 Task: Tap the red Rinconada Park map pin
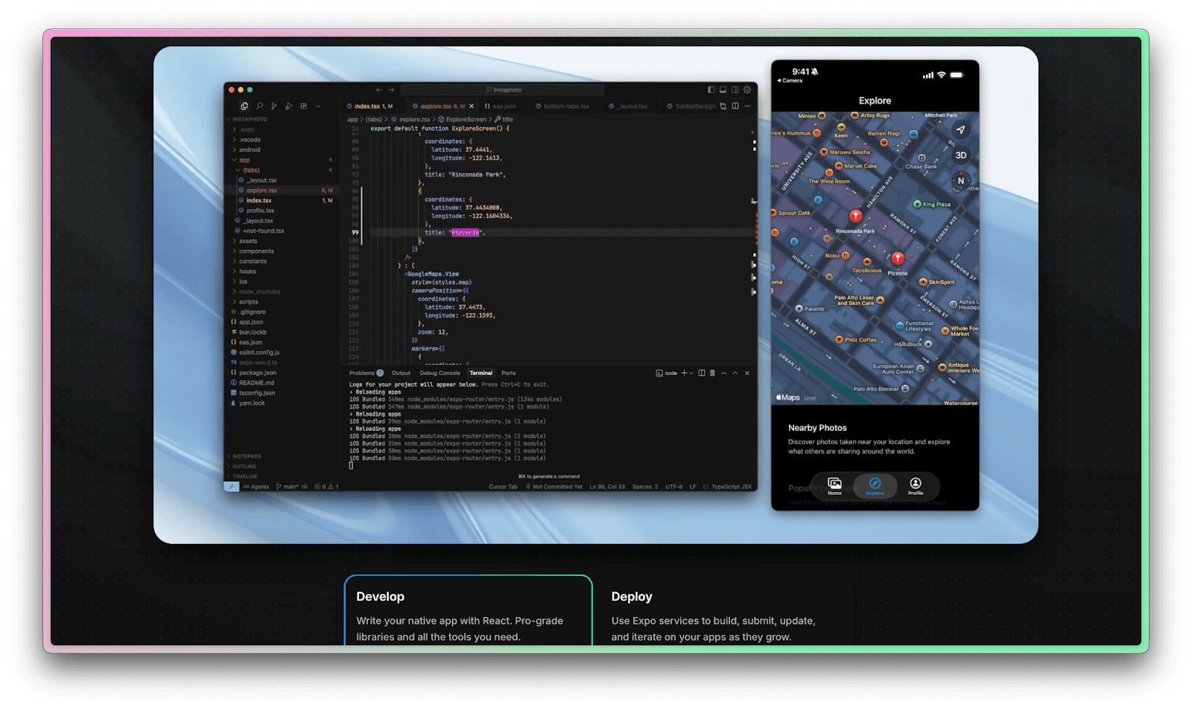pyautogui.click(x=855, y=216)
